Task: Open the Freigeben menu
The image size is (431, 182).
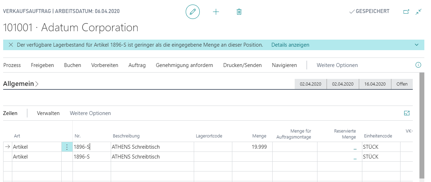Action: (x=42, y=65)
